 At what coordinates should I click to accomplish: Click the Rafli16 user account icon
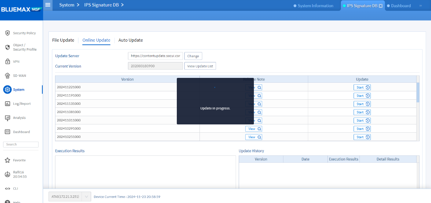(7, 174)
